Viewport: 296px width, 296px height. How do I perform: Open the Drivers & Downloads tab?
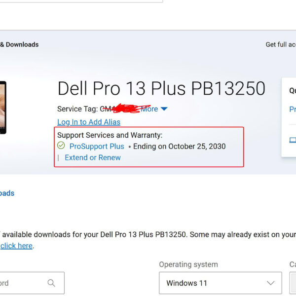[x=20, y=44]
